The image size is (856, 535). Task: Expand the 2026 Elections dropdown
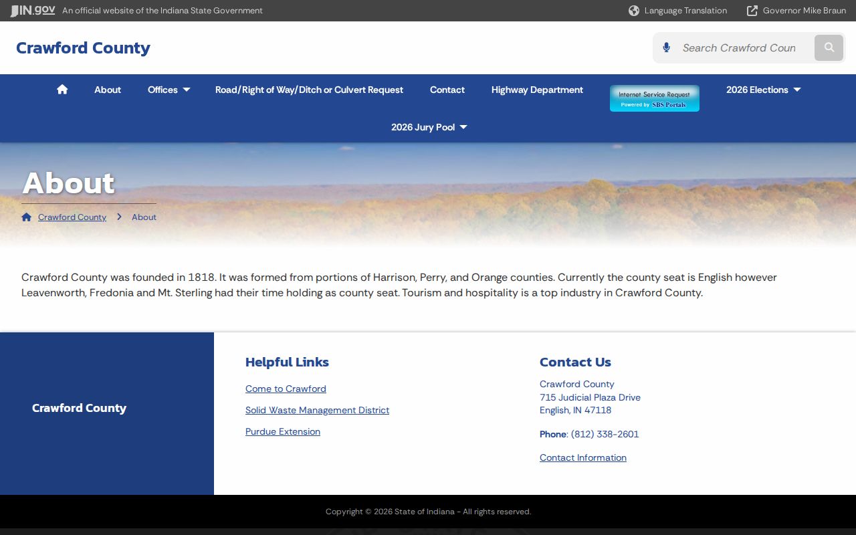(763, 90)
